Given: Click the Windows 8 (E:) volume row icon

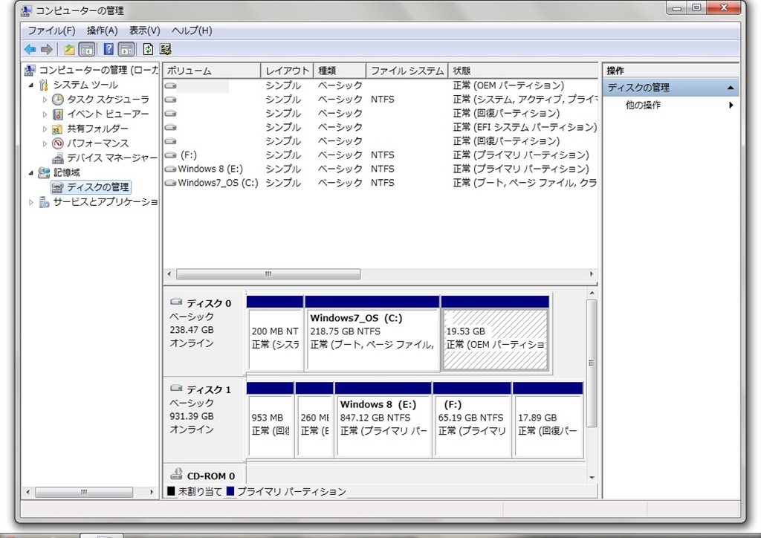Looking at the screenshot, I should tap(171, 169).
